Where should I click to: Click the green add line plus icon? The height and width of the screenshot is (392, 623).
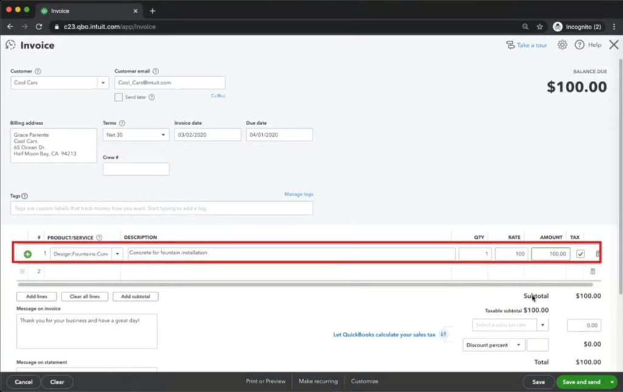(27, 254)
